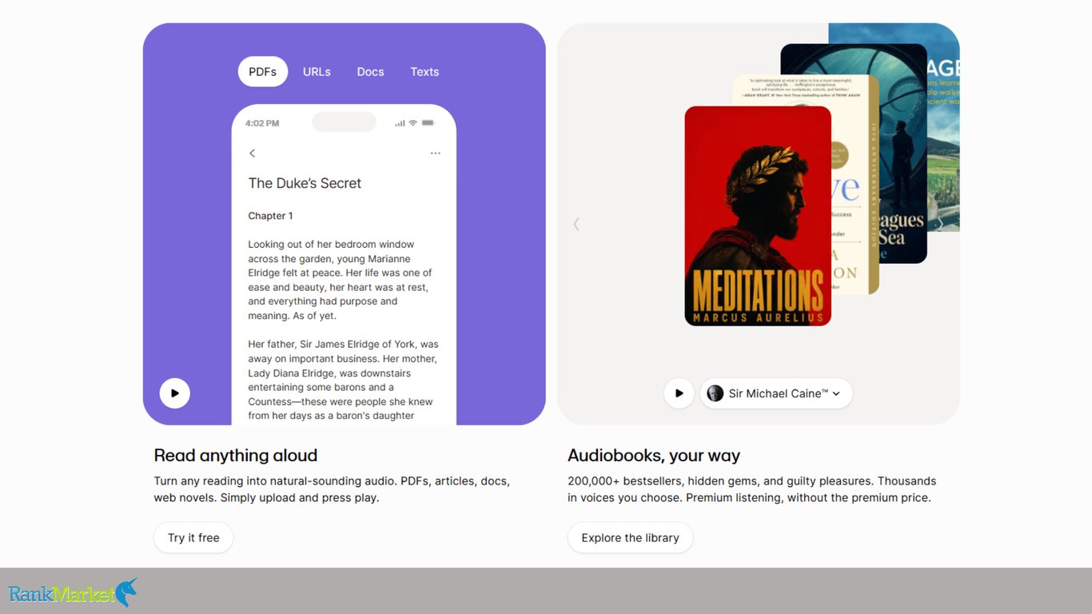Select the Meditations book cover
This screenshot has height=614, width=1092.
pos(758,216)
